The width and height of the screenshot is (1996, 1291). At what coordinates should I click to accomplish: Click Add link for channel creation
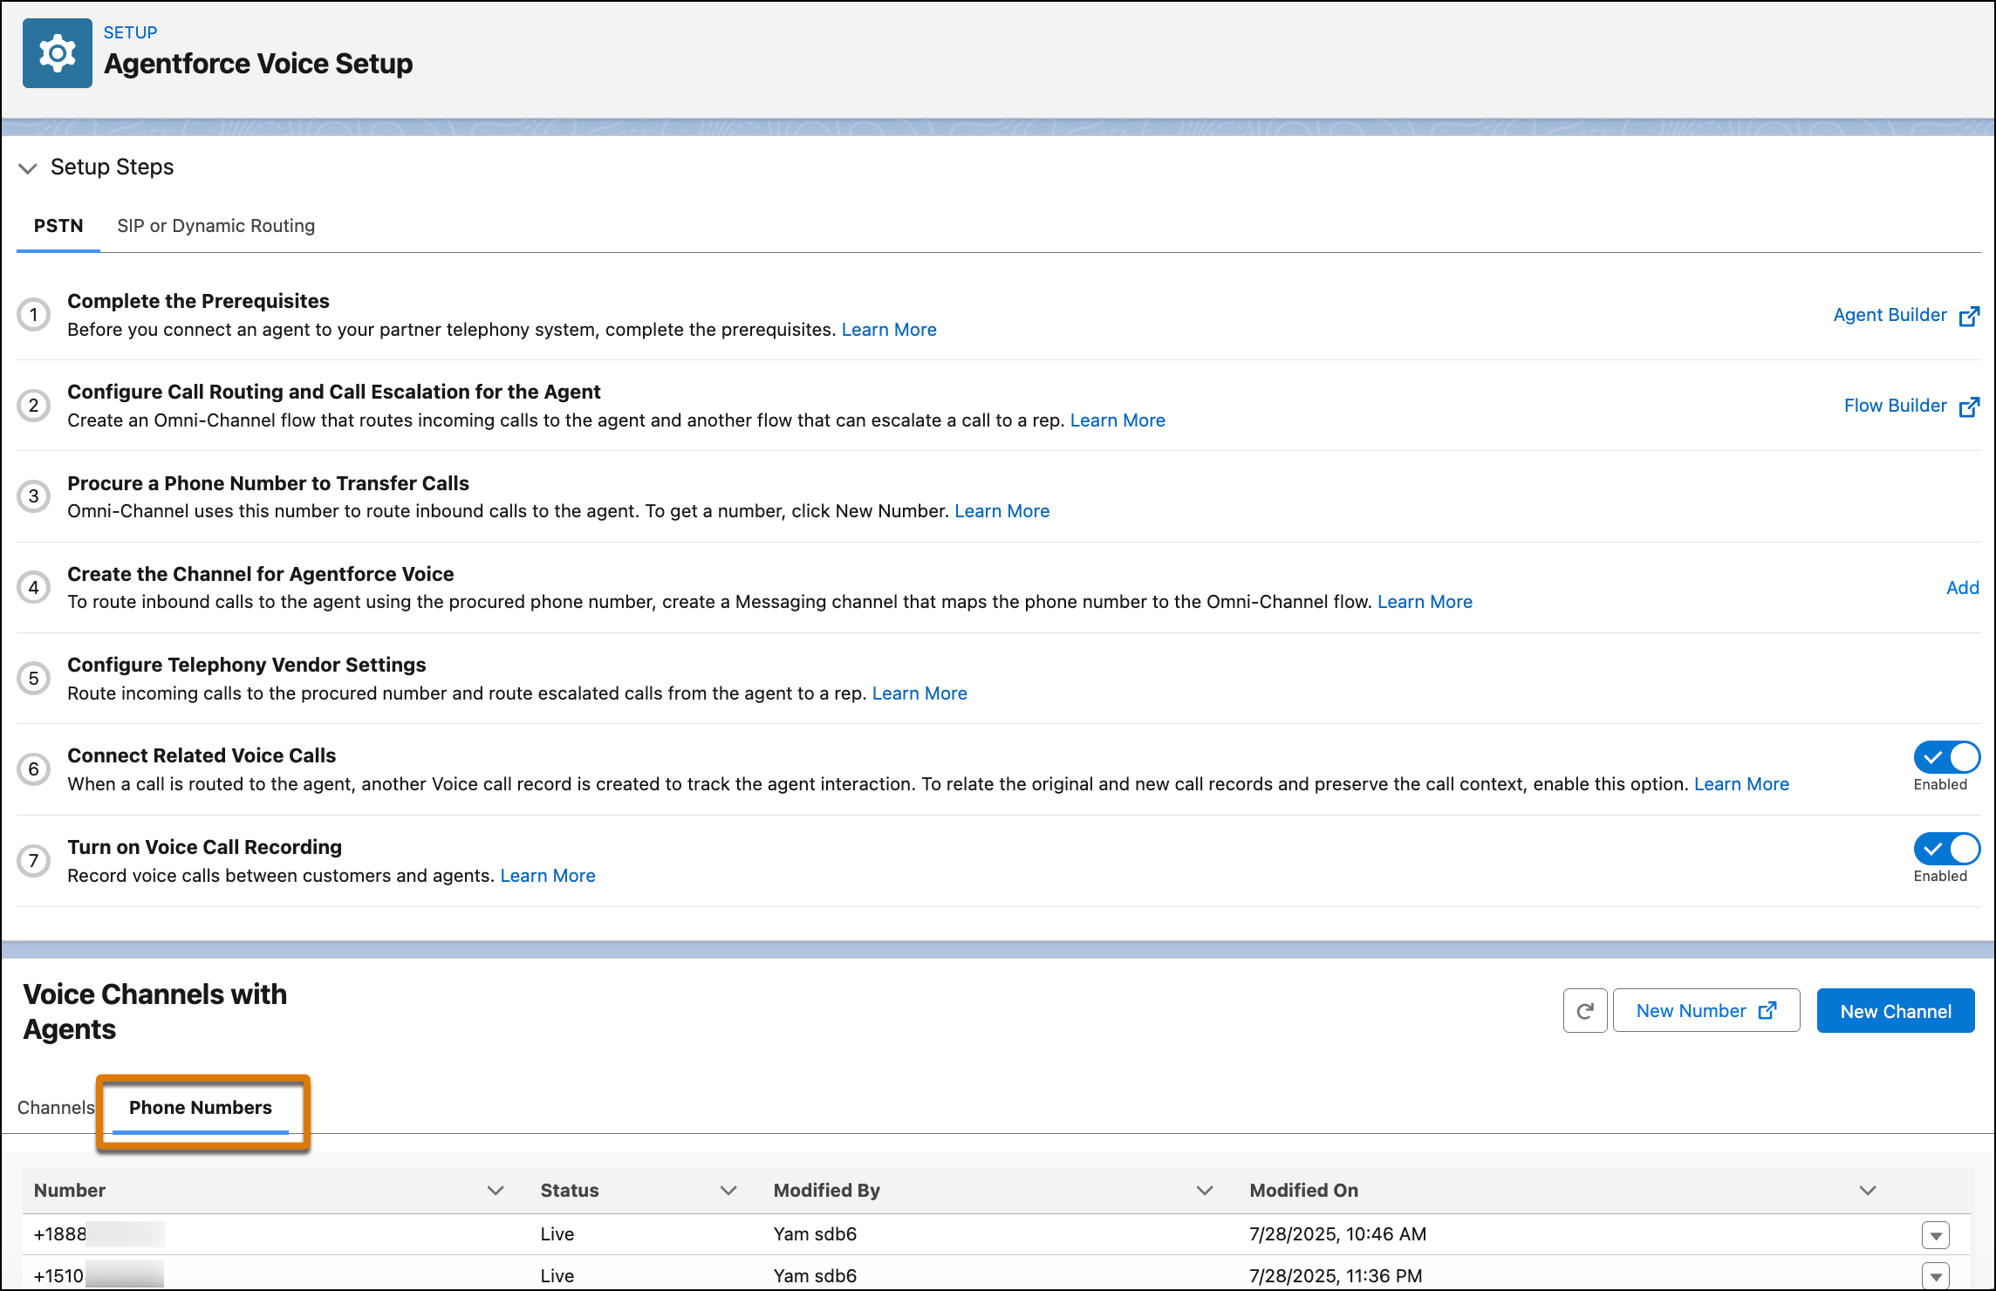[x=1963, y=588]
